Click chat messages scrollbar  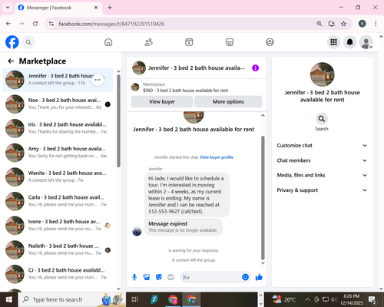point(263,197)
